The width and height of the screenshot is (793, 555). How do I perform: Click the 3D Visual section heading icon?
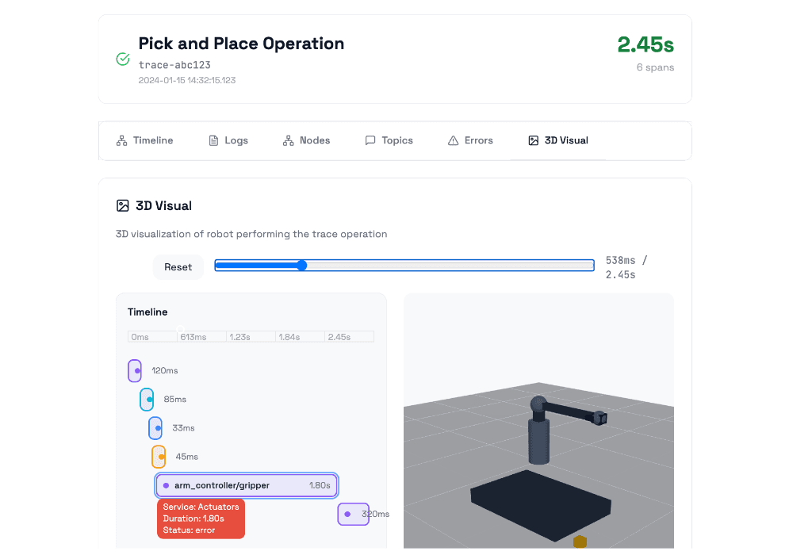point(123,206)
